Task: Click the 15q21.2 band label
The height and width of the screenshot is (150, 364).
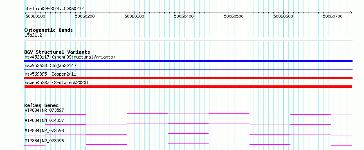Action: pos(33,35)
